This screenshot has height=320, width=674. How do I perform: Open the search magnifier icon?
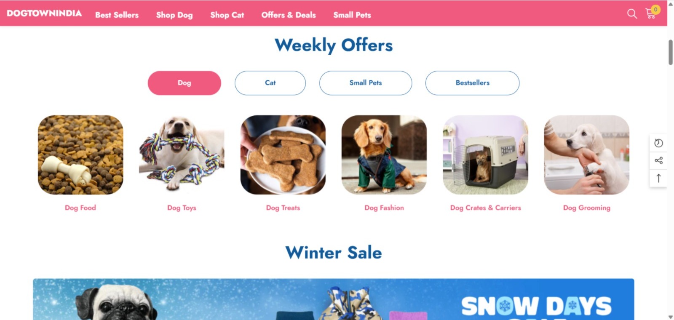pos(632,14)
